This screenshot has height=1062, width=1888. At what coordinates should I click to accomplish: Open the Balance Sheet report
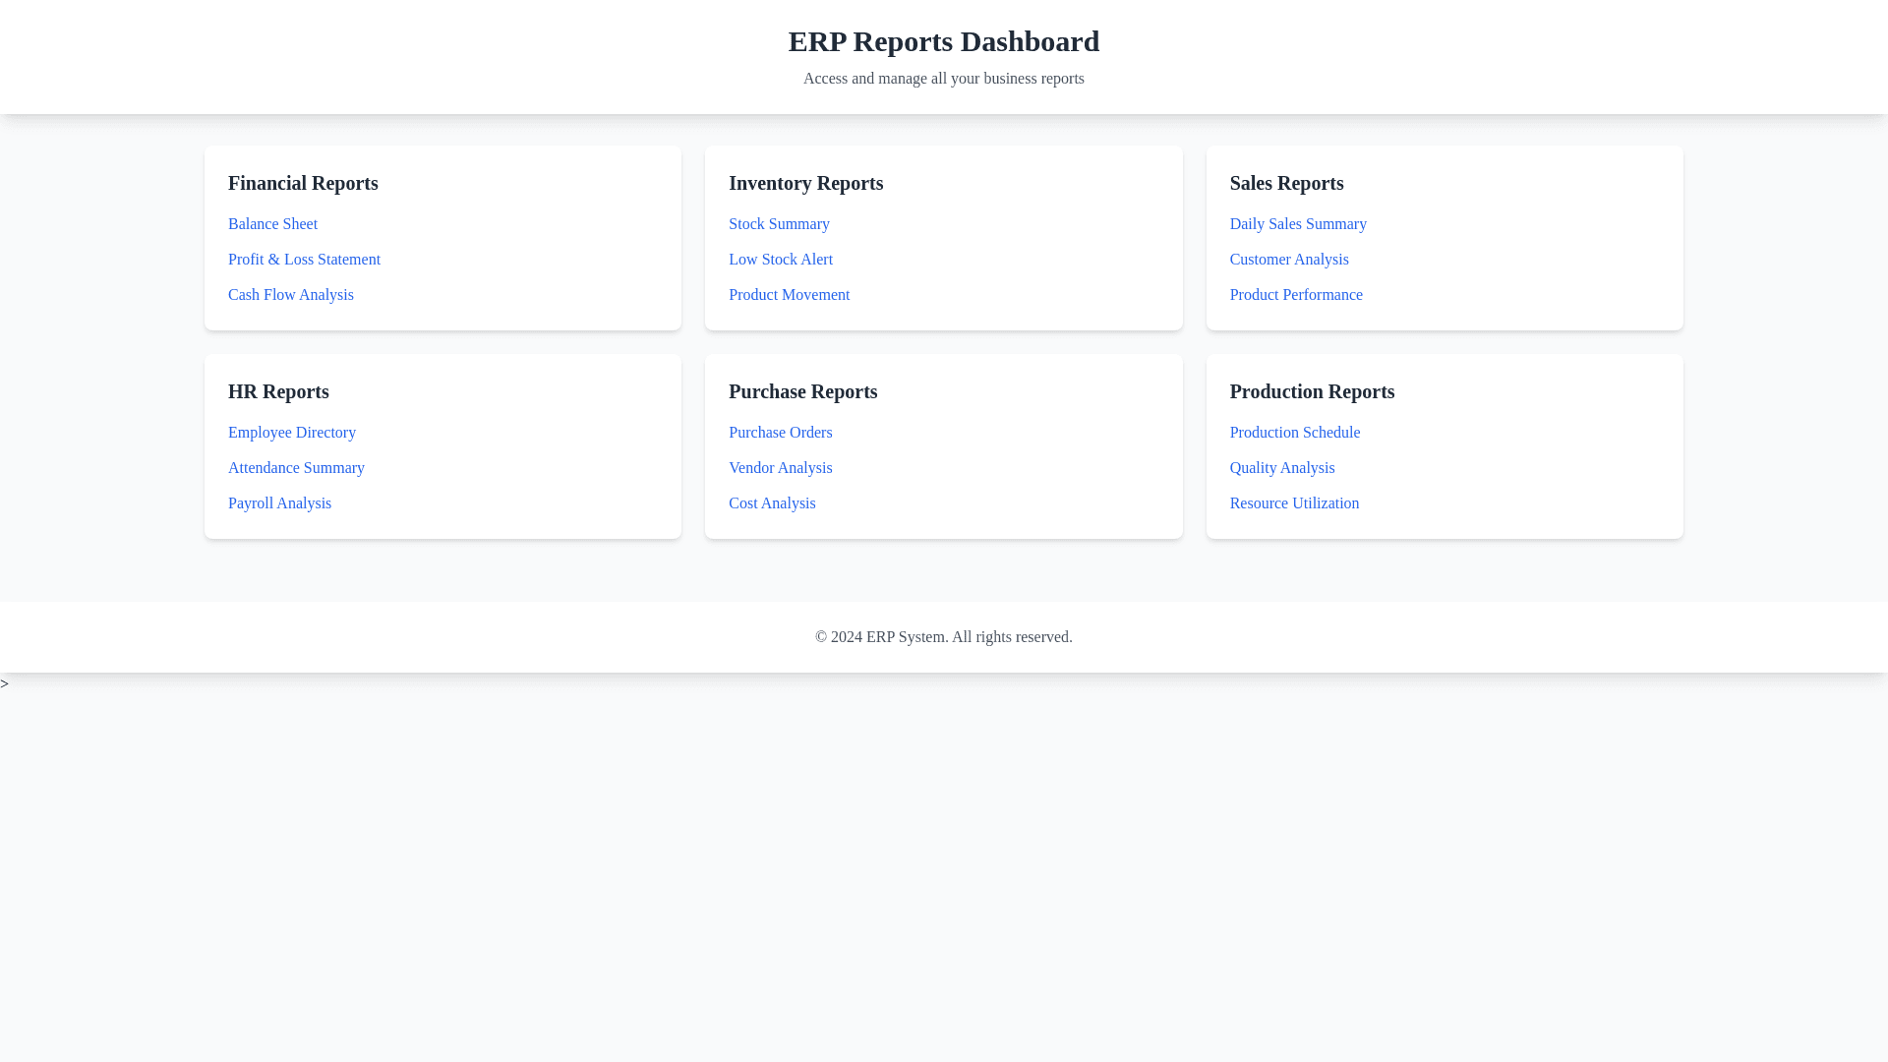tap(272, 224)
